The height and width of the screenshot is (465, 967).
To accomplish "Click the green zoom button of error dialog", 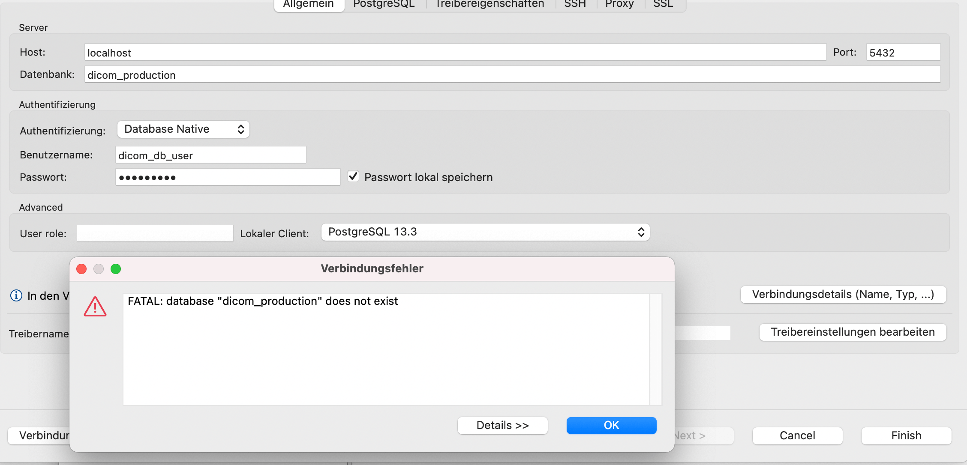I will coord(116,268).
